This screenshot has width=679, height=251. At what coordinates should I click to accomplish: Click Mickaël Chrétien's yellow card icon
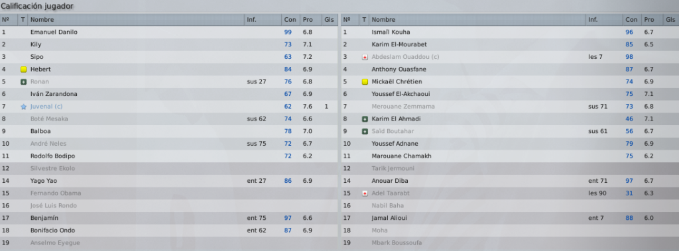365,82
